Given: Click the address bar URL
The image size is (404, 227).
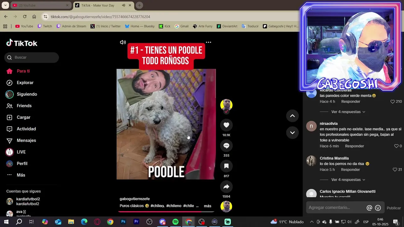Looking at the screenshot, I should coord(100,17).
